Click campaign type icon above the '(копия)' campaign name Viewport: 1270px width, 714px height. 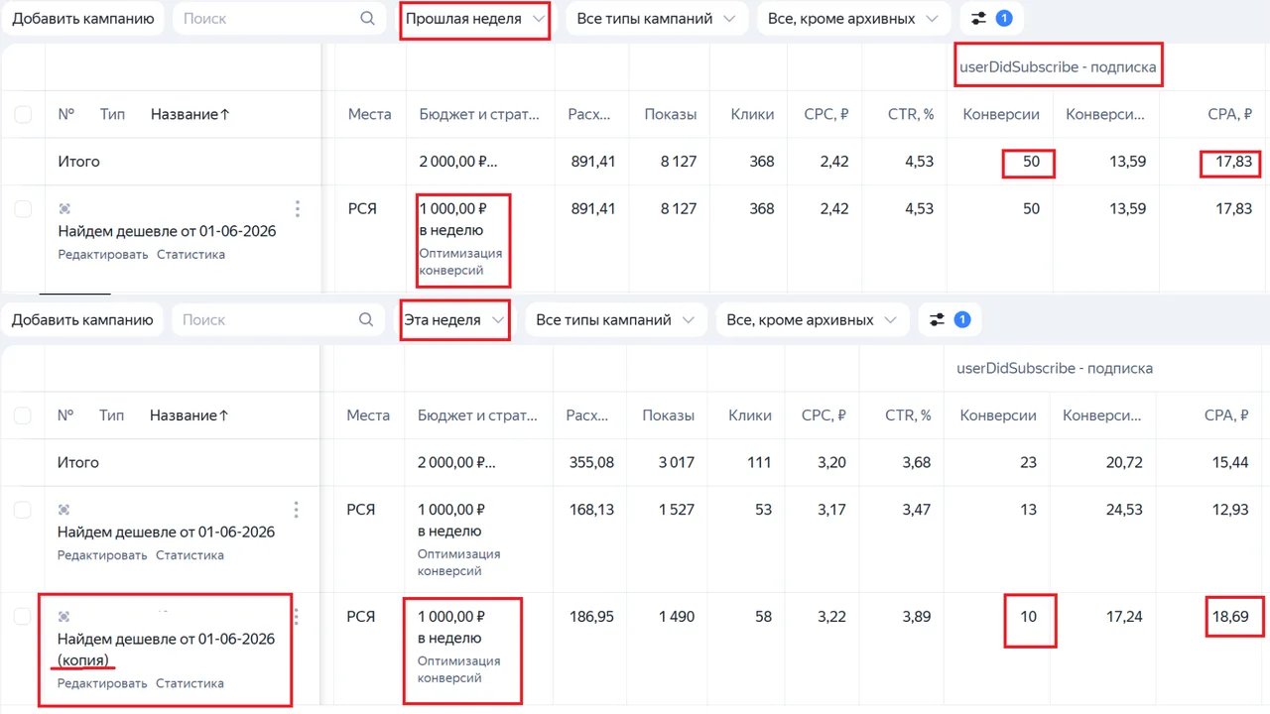pos(63,617)
